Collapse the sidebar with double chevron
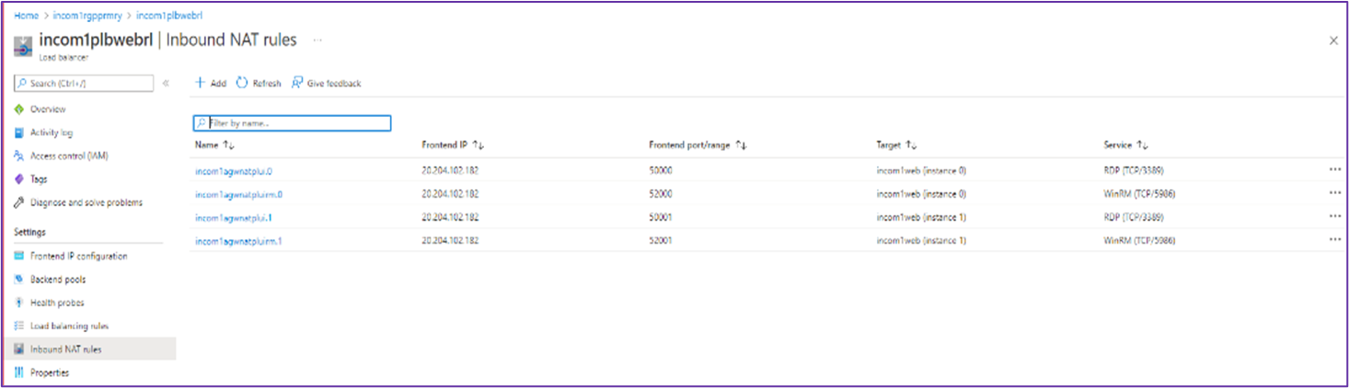Viewport: 1349px width, 388px height. pyautogui.click(x=166, y=84)
